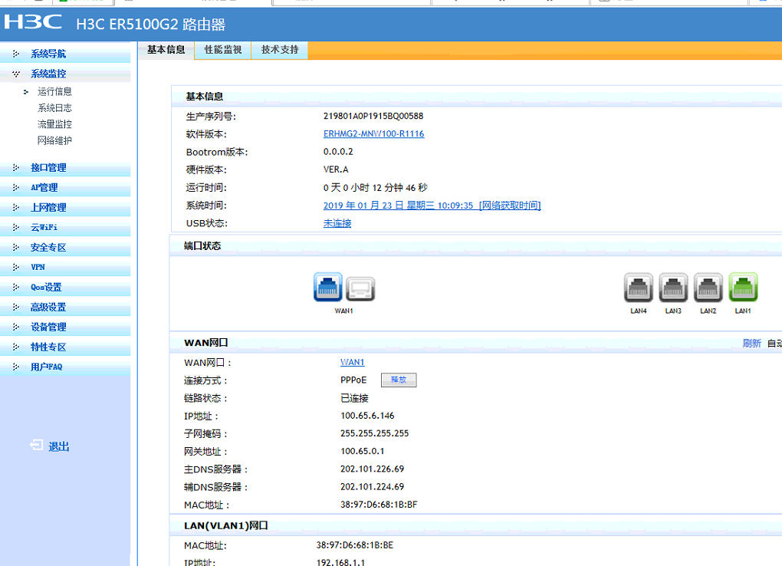The image size is (782, 566).
Task: Expand the 上网管理 menu arrow
Action: pyautogui.click(x=16, y=208)
